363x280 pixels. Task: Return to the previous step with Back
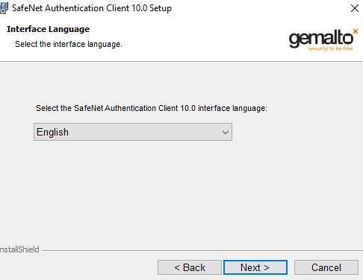(190, 267)
